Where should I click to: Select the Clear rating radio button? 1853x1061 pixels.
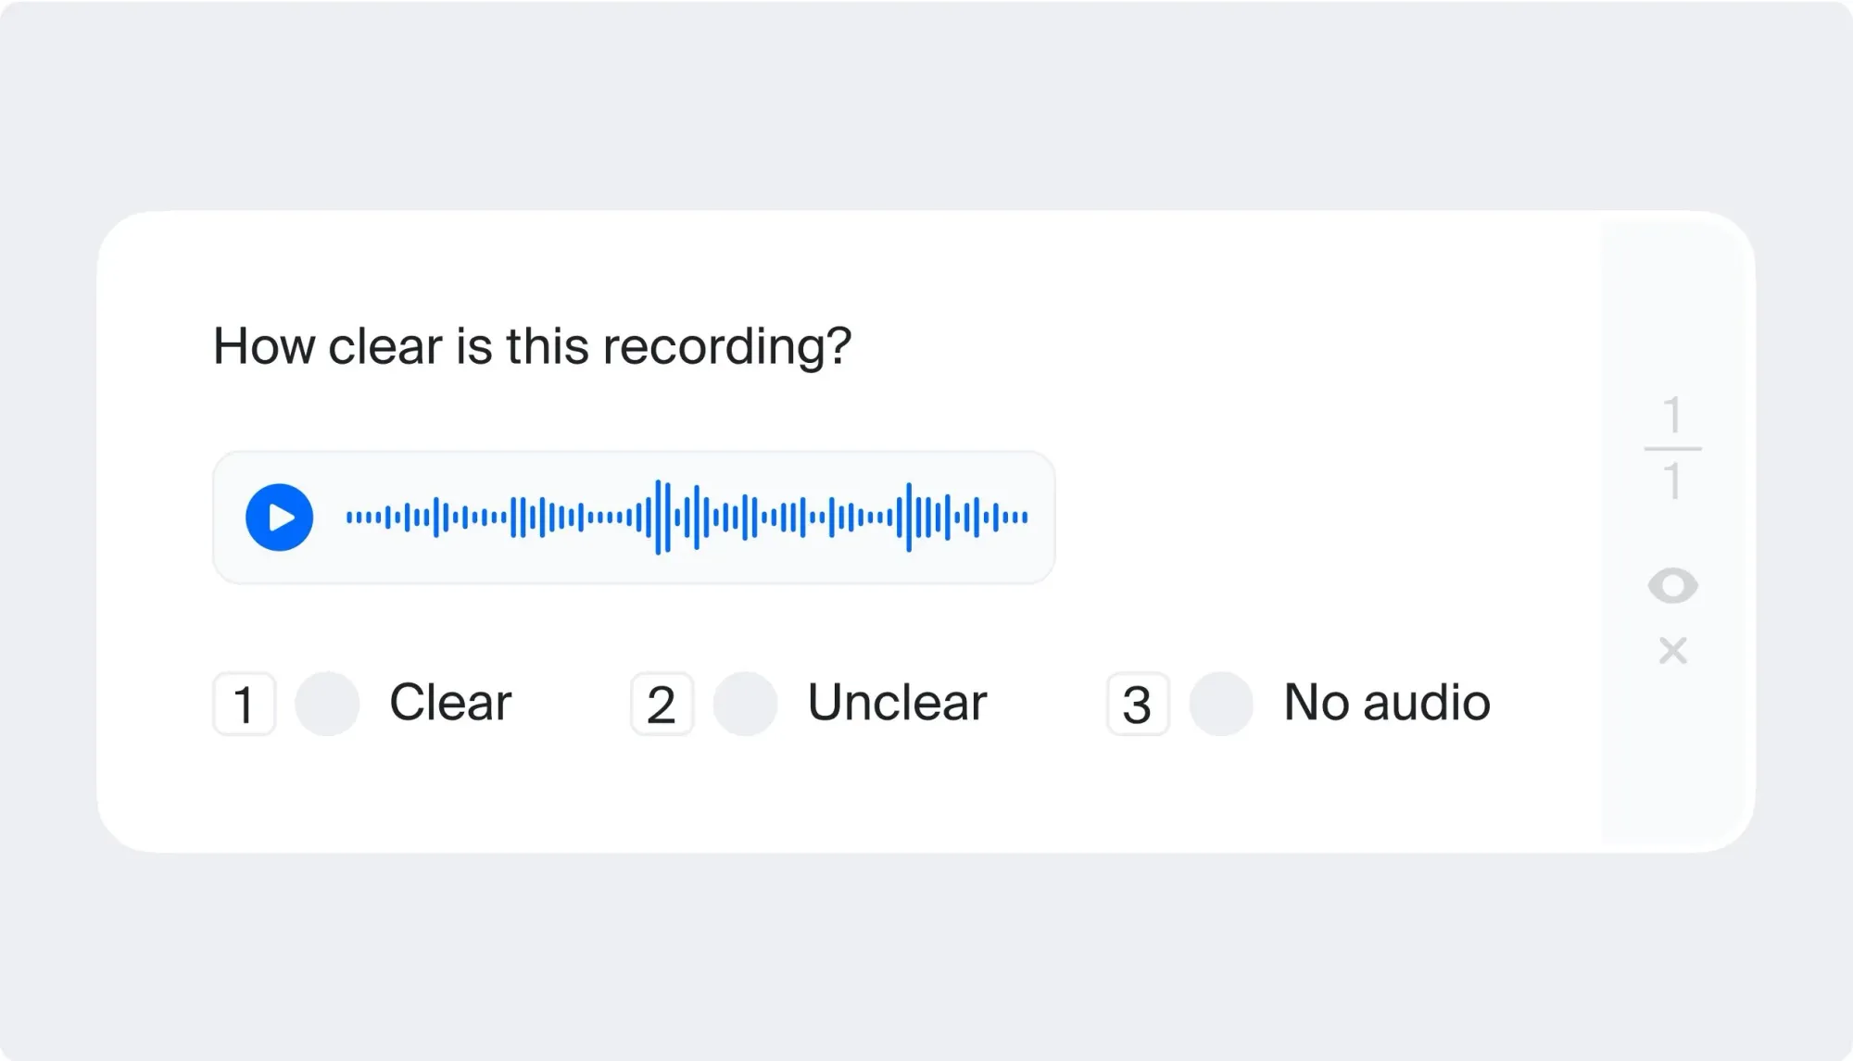pos(329,704)
